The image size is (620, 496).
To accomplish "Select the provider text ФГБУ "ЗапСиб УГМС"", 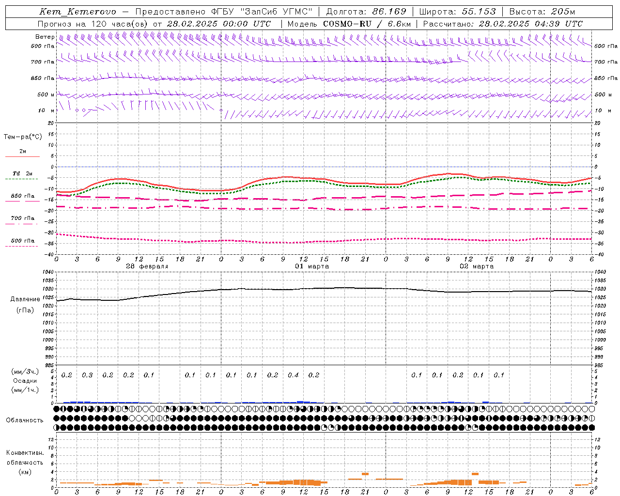I will tap(262, 12).
